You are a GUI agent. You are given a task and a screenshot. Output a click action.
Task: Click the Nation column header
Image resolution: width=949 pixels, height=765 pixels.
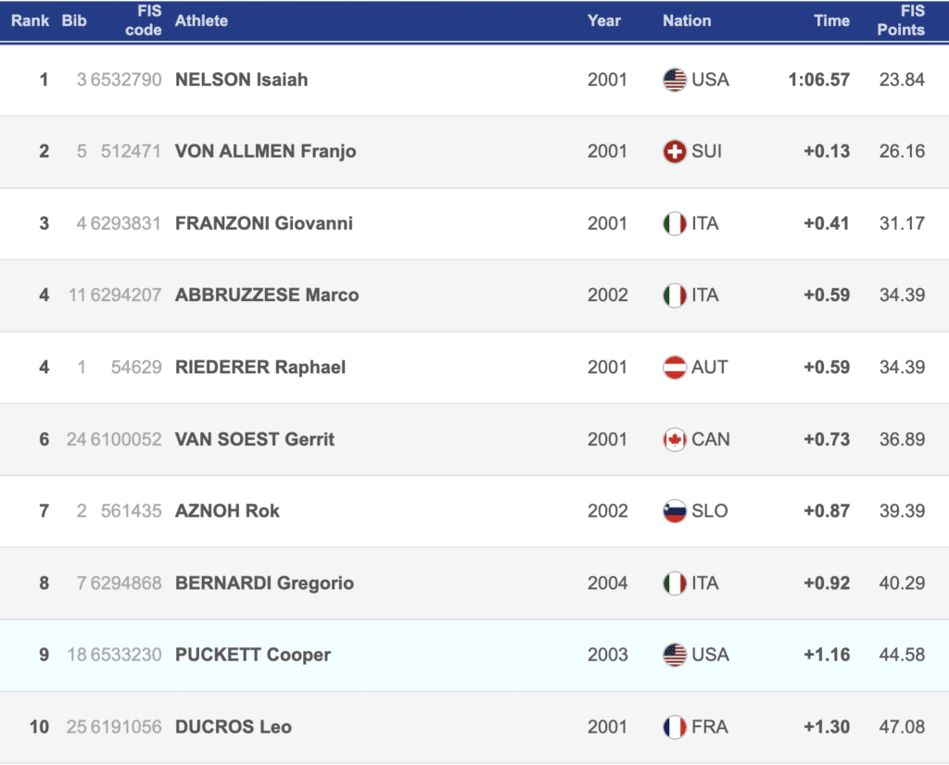(x=687, y=20)
